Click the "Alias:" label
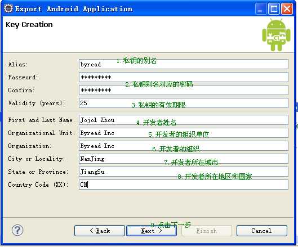 click(x=18, y=64)
